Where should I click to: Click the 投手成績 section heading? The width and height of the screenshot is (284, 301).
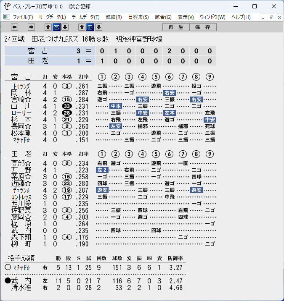point(21,258)
